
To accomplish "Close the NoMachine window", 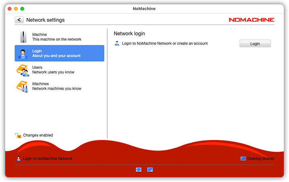I will tap(10, 9).
